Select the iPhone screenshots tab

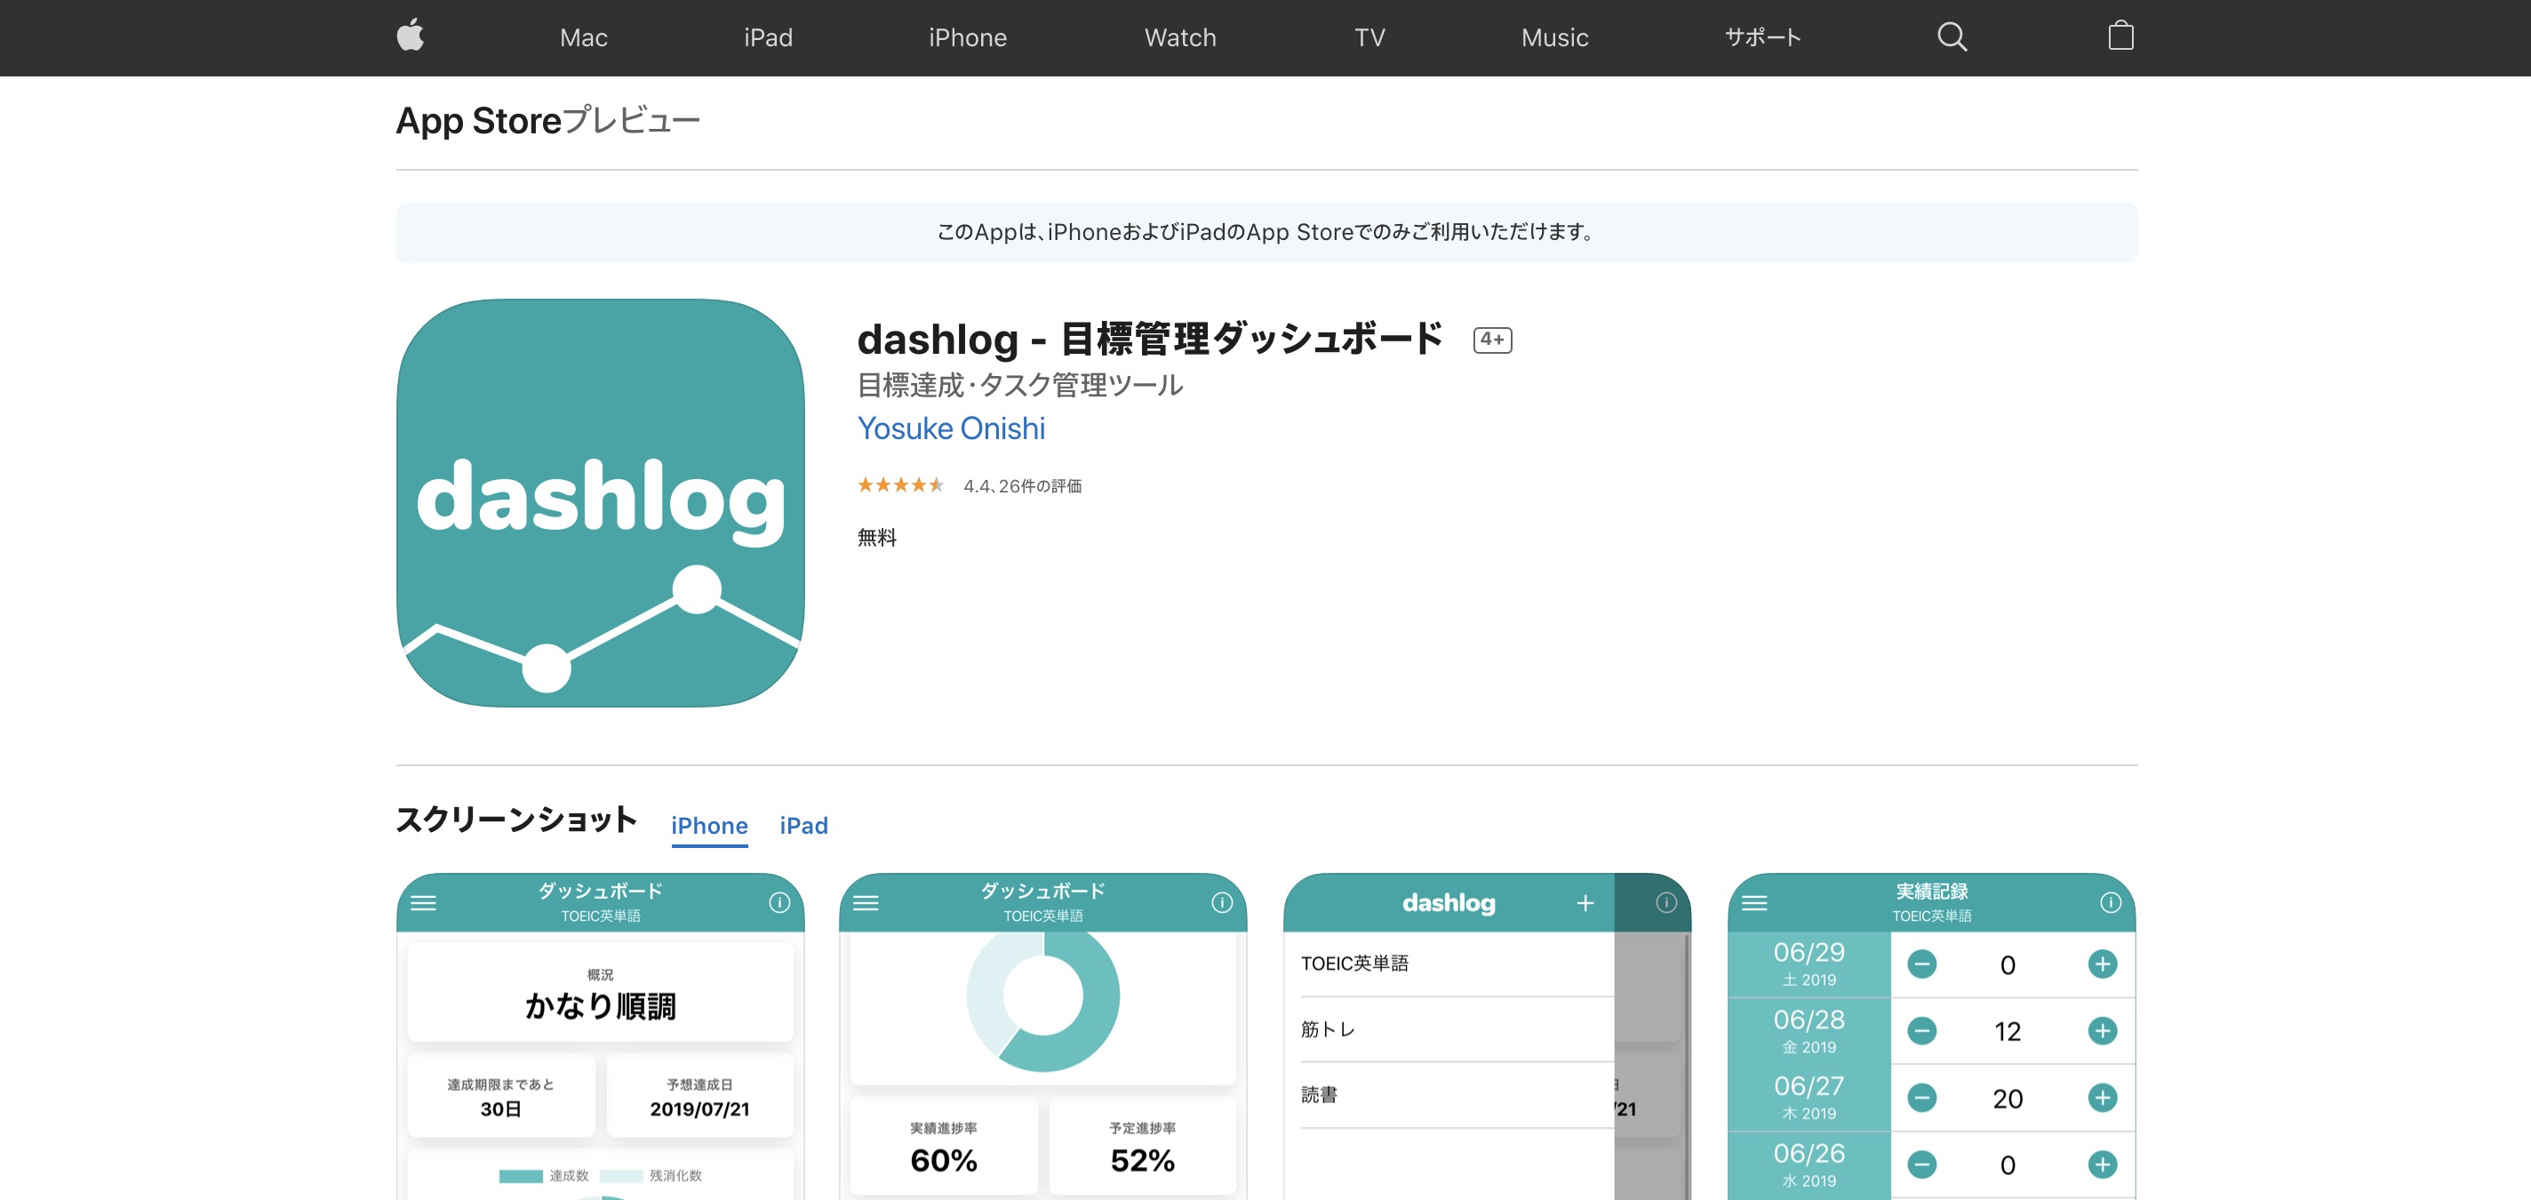click(x=708, y=826)
